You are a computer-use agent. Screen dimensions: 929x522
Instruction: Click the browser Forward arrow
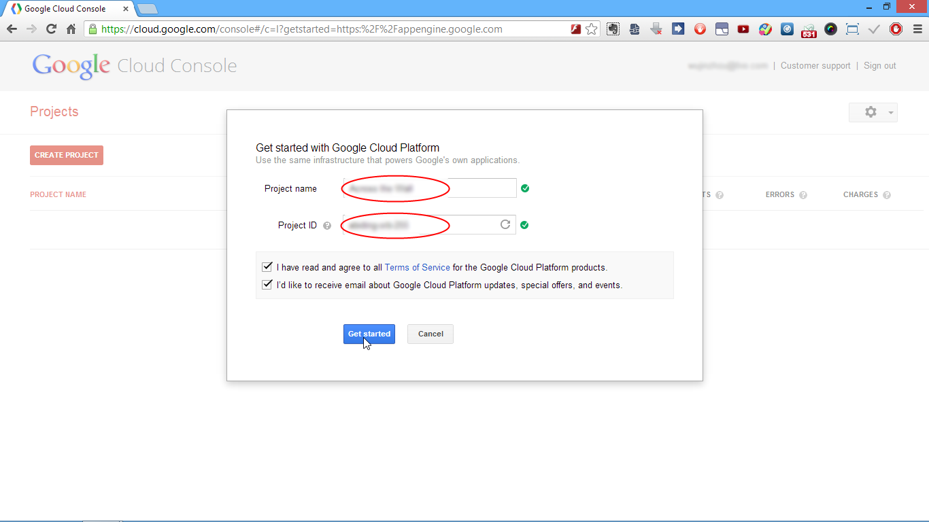[31, 29]
